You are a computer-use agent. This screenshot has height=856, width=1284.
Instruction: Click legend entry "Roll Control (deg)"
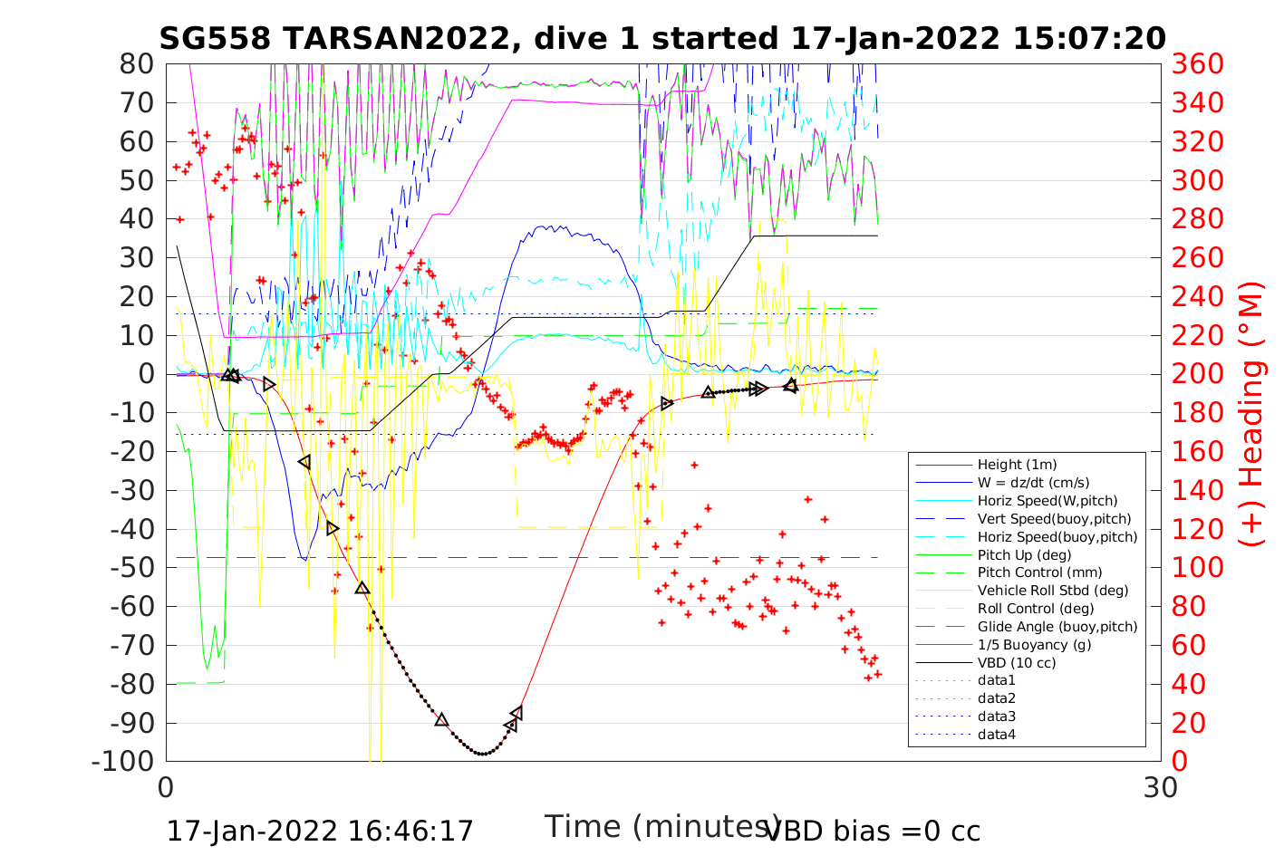click(x=1037, y=609)
